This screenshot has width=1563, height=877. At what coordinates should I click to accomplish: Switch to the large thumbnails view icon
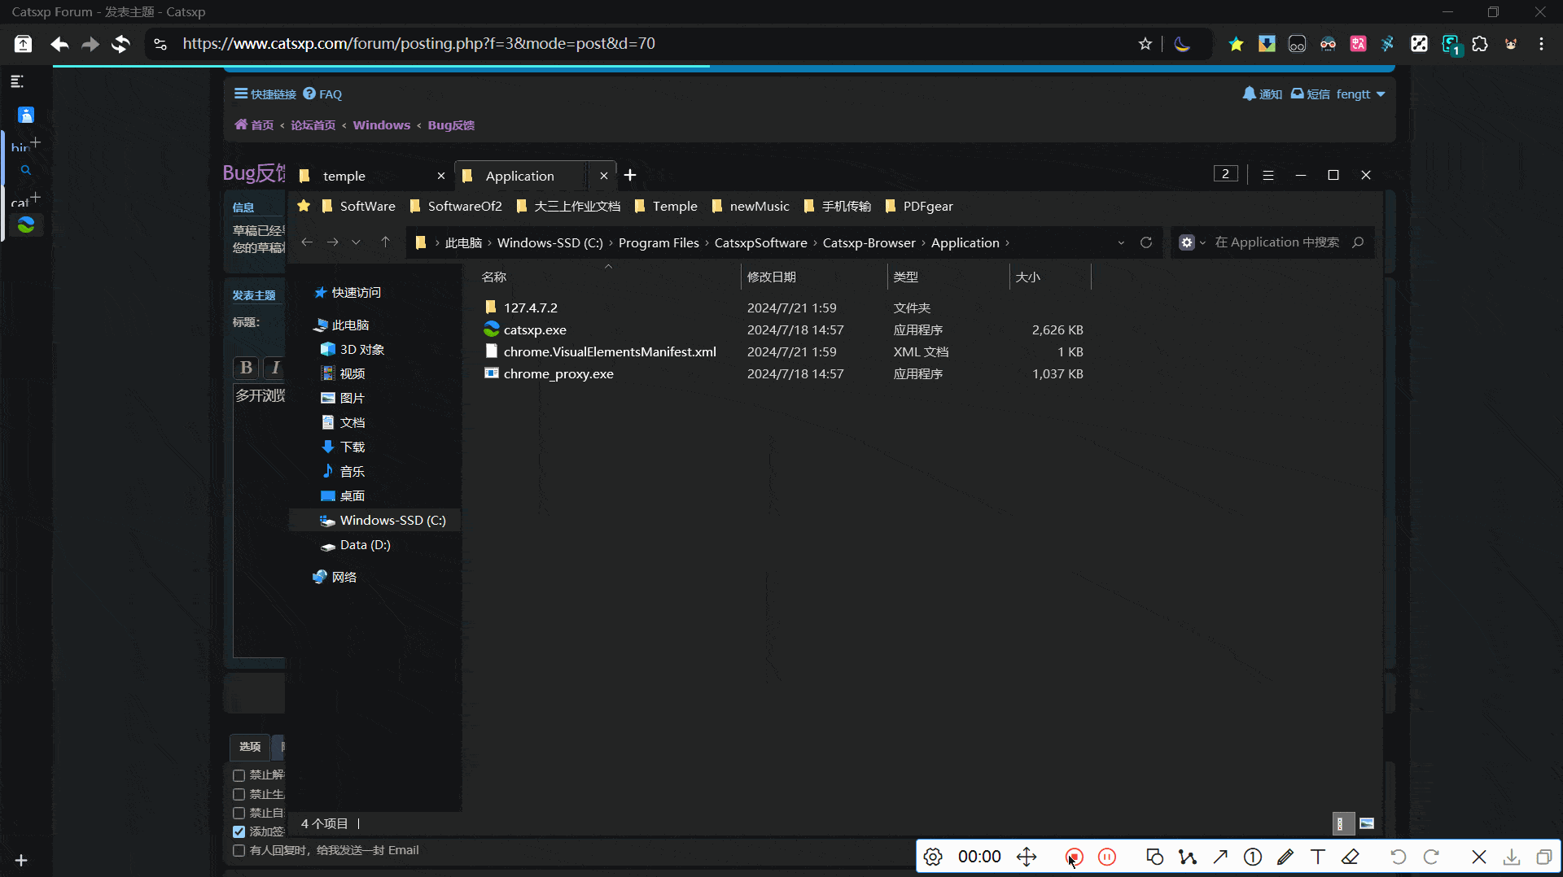(x=1367, y=824)
